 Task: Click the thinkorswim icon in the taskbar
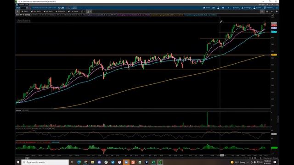(x=160, y=162)
